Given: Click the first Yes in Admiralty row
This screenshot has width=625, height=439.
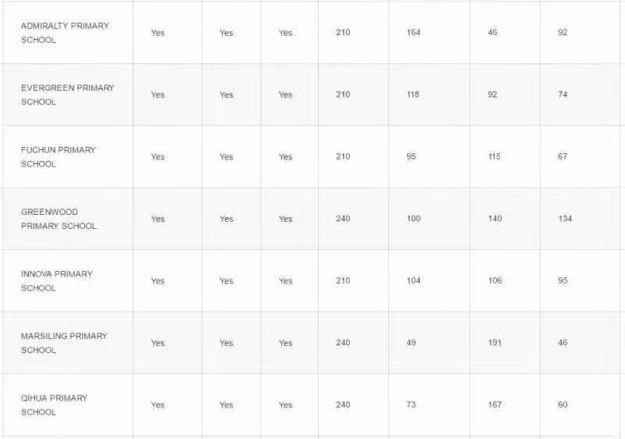Looking at the screenshot, I should click(x=158, y=33).
